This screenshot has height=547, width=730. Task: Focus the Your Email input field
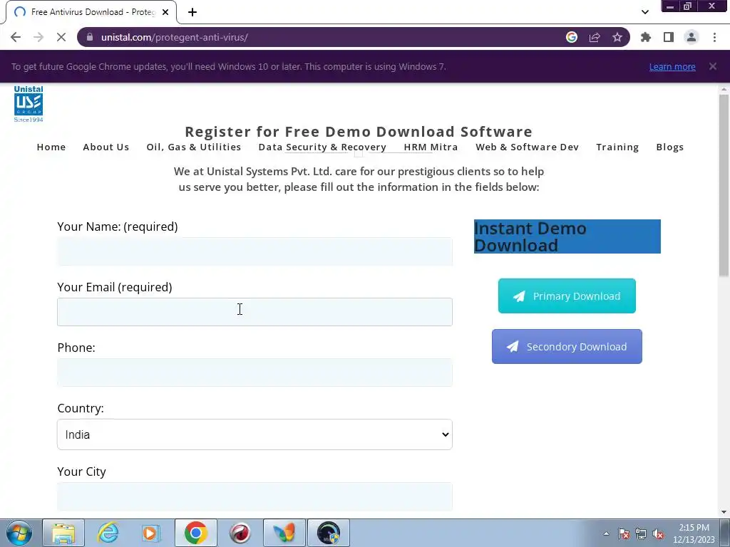click(255, 312)
